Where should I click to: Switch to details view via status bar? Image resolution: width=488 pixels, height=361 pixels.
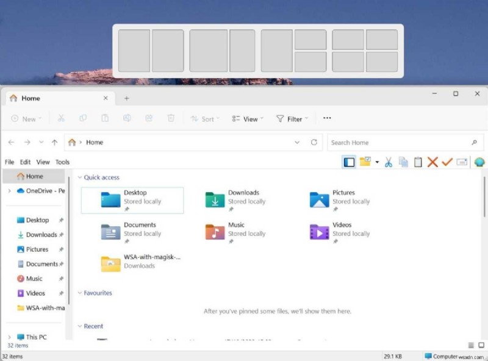click(x=470, y=345)
